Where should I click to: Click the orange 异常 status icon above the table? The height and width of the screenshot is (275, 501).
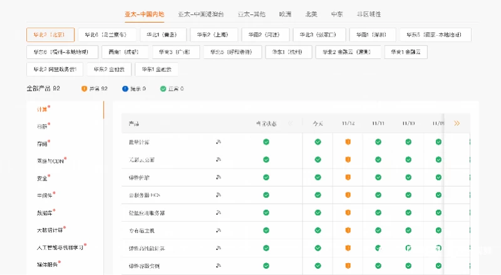(x=85, y=89)
